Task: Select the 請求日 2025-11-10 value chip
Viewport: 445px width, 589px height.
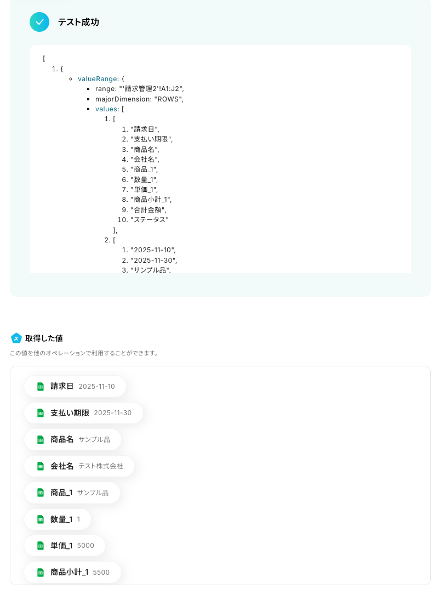Action: [x=75, y=387]
